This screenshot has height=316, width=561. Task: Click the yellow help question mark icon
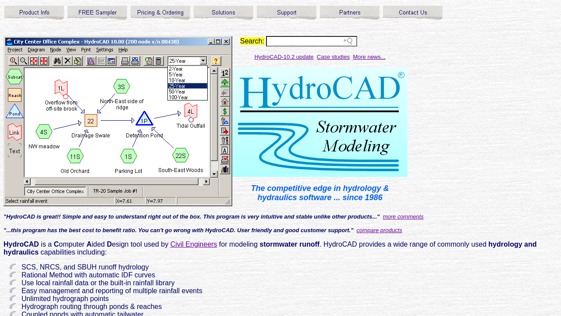(x=216, y=61)
